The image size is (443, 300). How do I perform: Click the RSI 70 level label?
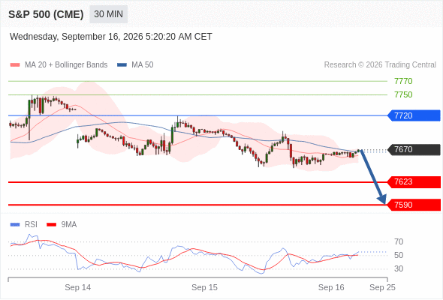[399, 241]
